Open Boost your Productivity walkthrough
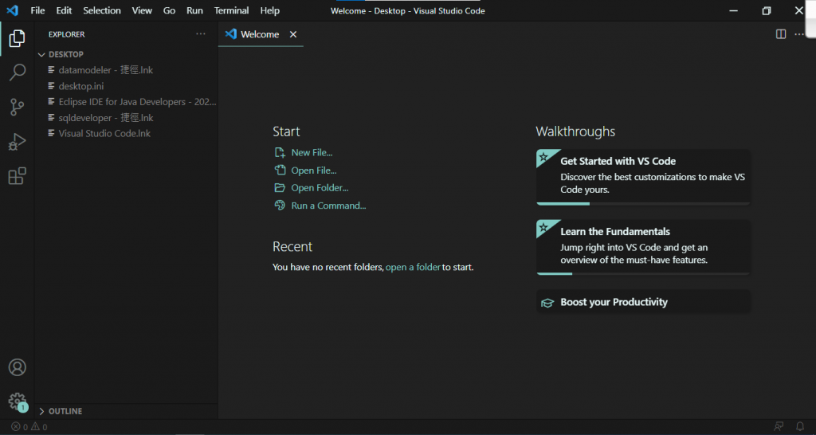Image resolution: width=816 pixels, height=435 pixels. (x=643, y=302)
